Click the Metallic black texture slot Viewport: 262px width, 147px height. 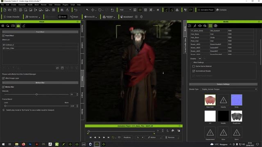click(x=223, y=116)
